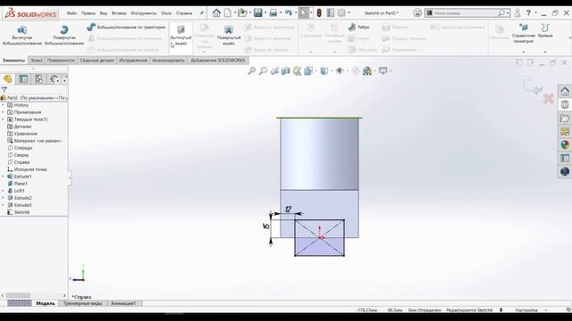Open Справочная геометрия reference geometry
Image resolution: width=572 pixels, height=321 pixels.
click(x=524, y=34)
